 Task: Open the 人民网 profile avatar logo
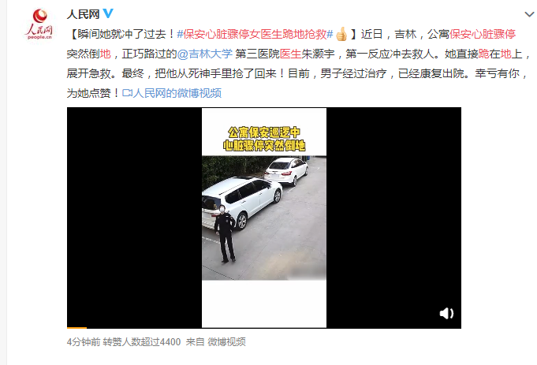pos(39,24)
